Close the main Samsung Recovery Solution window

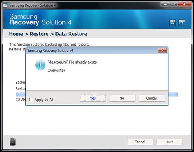coord(184,4)
